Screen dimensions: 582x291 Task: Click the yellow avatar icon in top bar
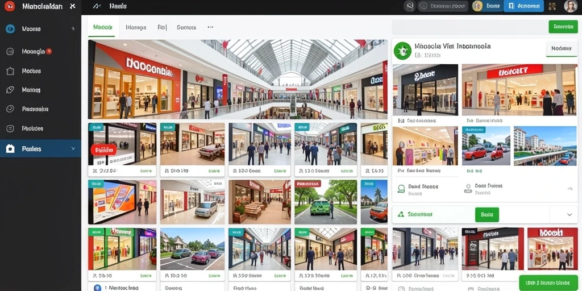coord(477,6)
